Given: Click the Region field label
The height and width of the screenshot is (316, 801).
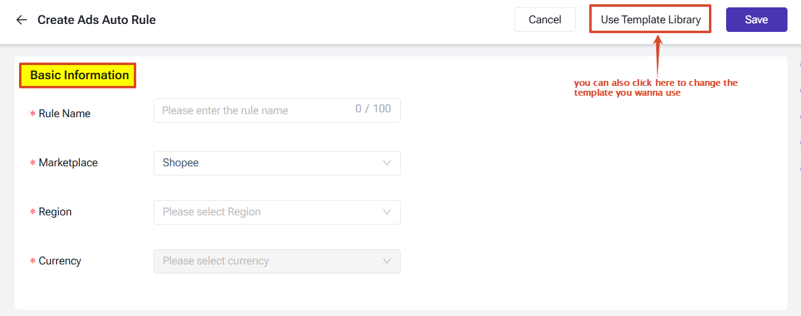Looking at the screenshot, I should point(55,212).
